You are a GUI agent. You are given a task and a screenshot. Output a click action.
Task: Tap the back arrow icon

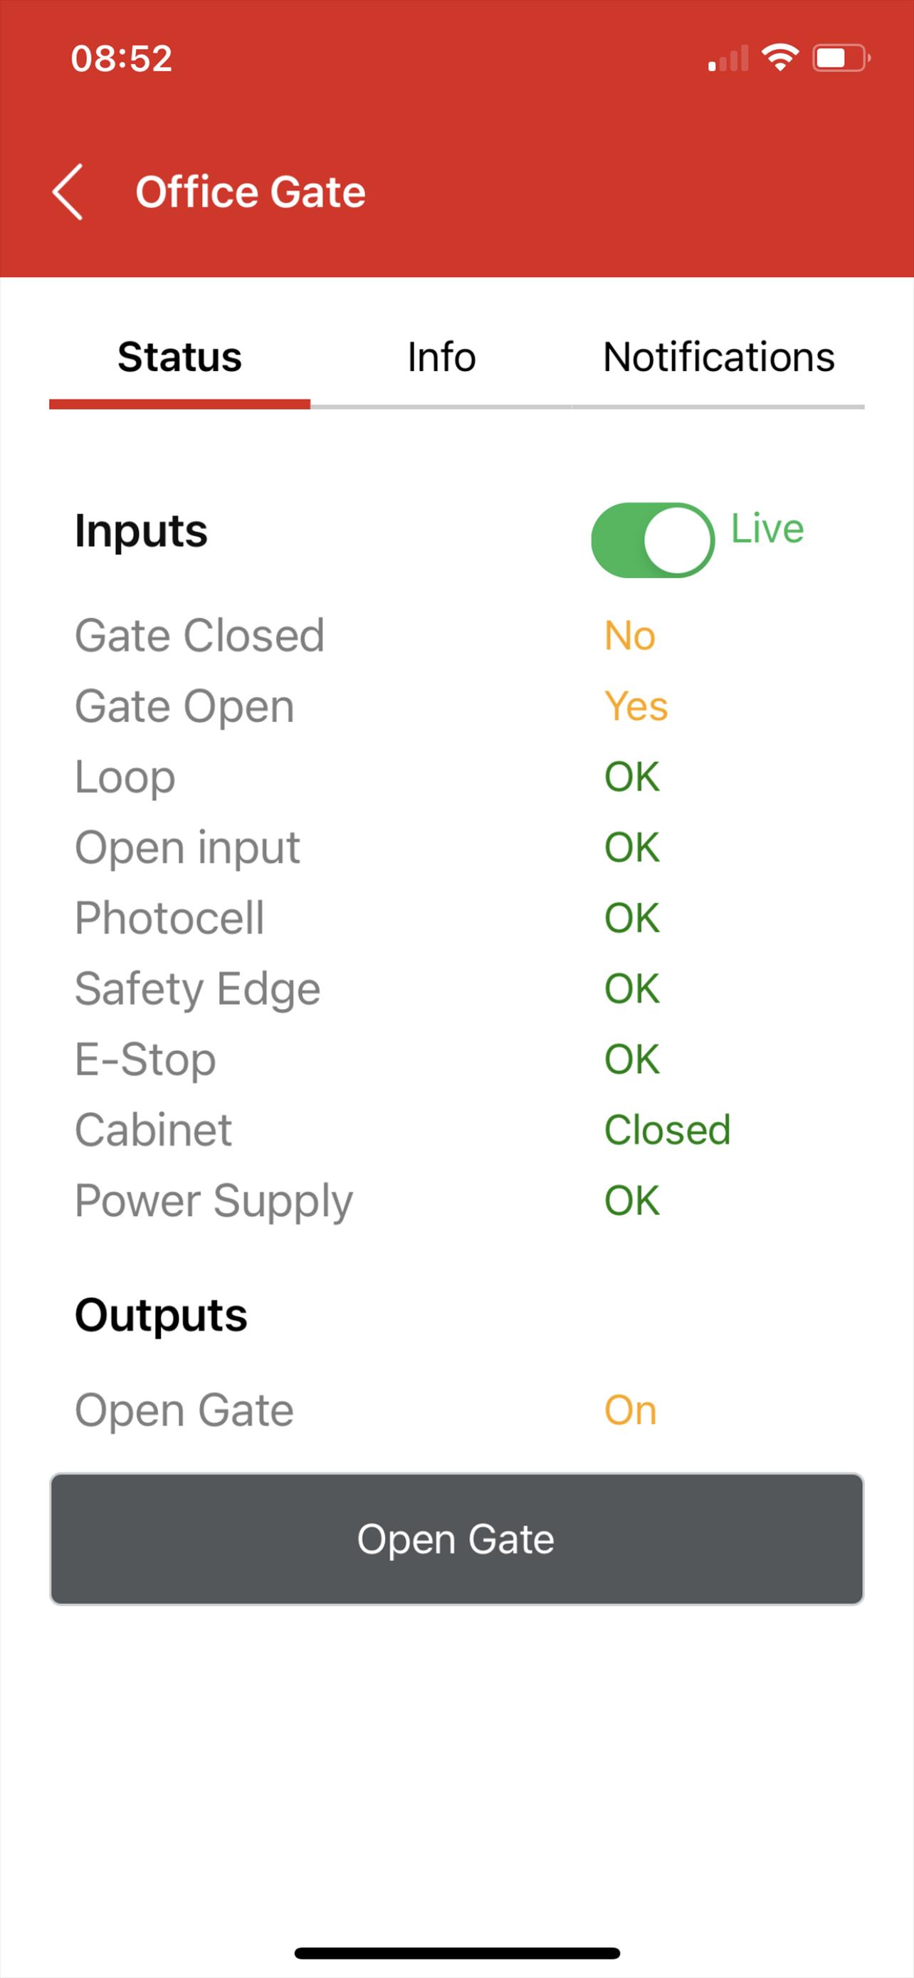68,192
